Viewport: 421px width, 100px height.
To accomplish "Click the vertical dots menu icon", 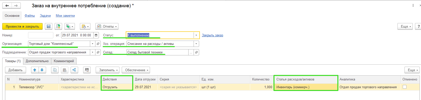I will [x=413, y=5].
